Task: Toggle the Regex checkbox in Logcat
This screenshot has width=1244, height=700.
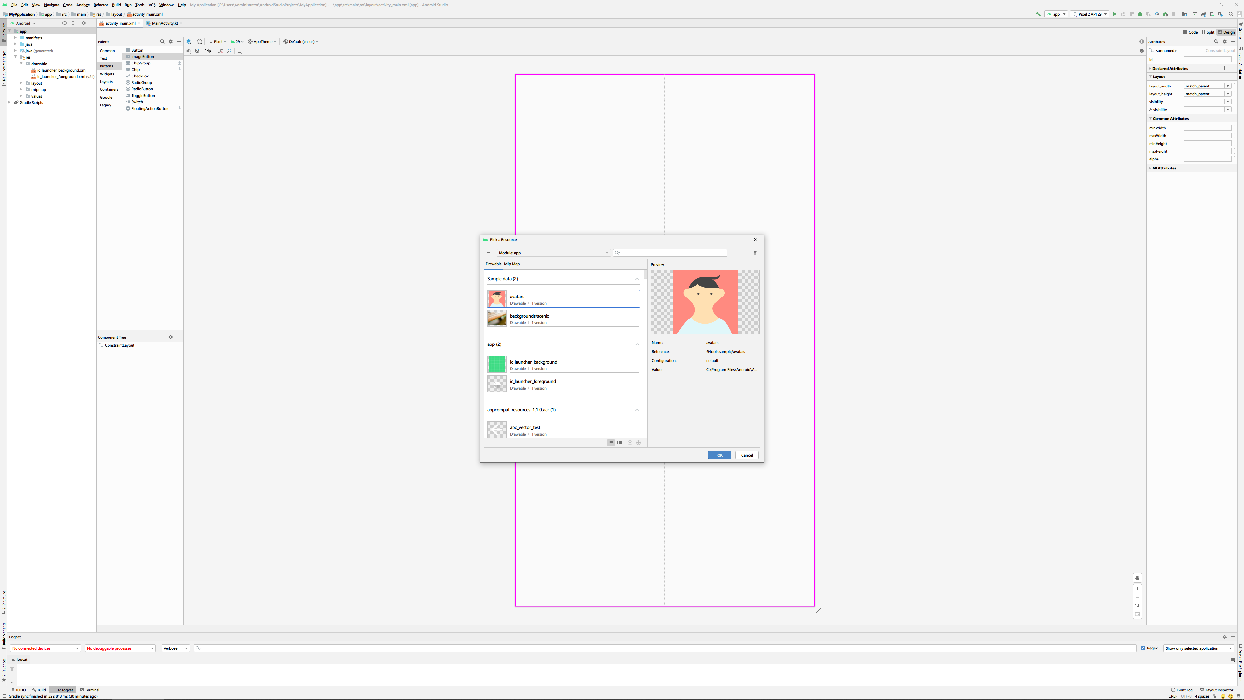Action: coord(1143,648)
